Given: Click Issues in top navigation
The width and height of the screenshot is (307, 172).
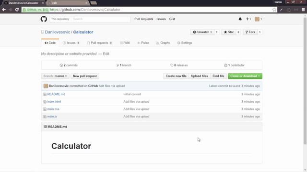Looking at the screenshot, I should pos(161,19).
